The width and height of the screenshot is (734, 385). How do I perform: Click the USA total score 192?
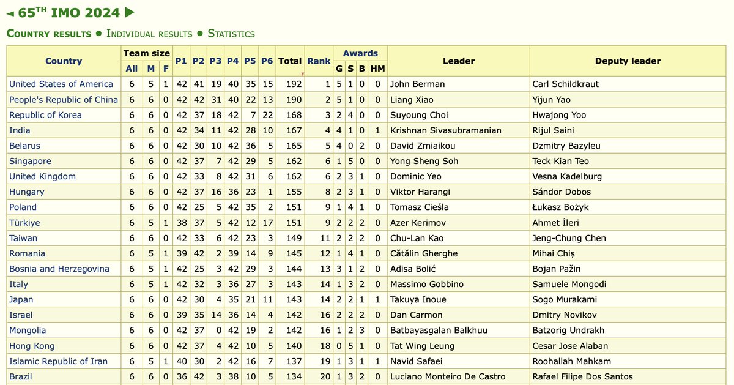[295, 84]
